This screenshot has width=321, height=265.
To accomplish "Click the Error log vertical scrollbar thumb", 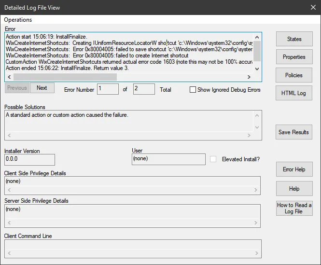I will tap(257, 51).
